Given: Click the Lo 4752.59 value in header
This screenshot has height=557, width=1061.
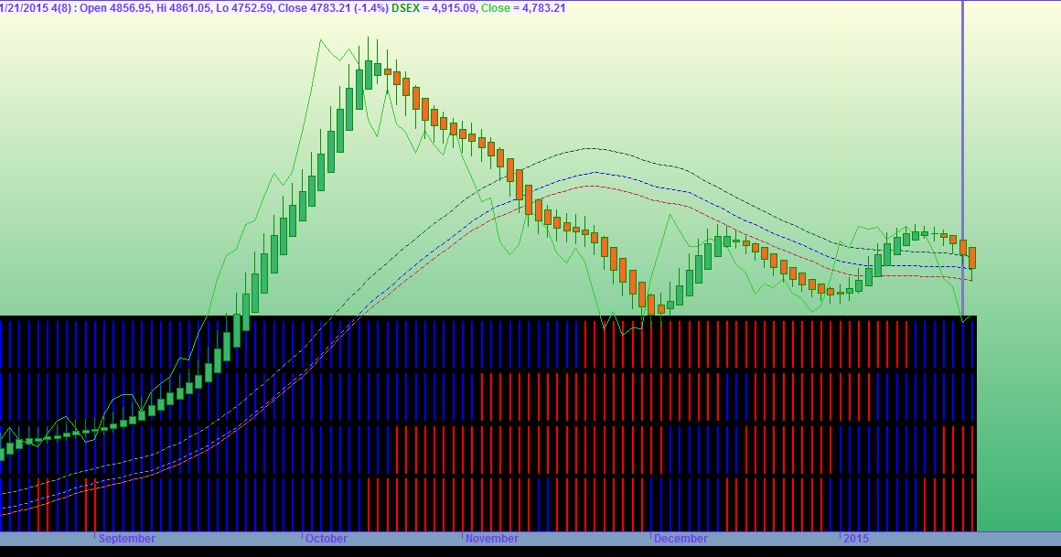Looking at the screenshot, I should (x=244, y=8).
